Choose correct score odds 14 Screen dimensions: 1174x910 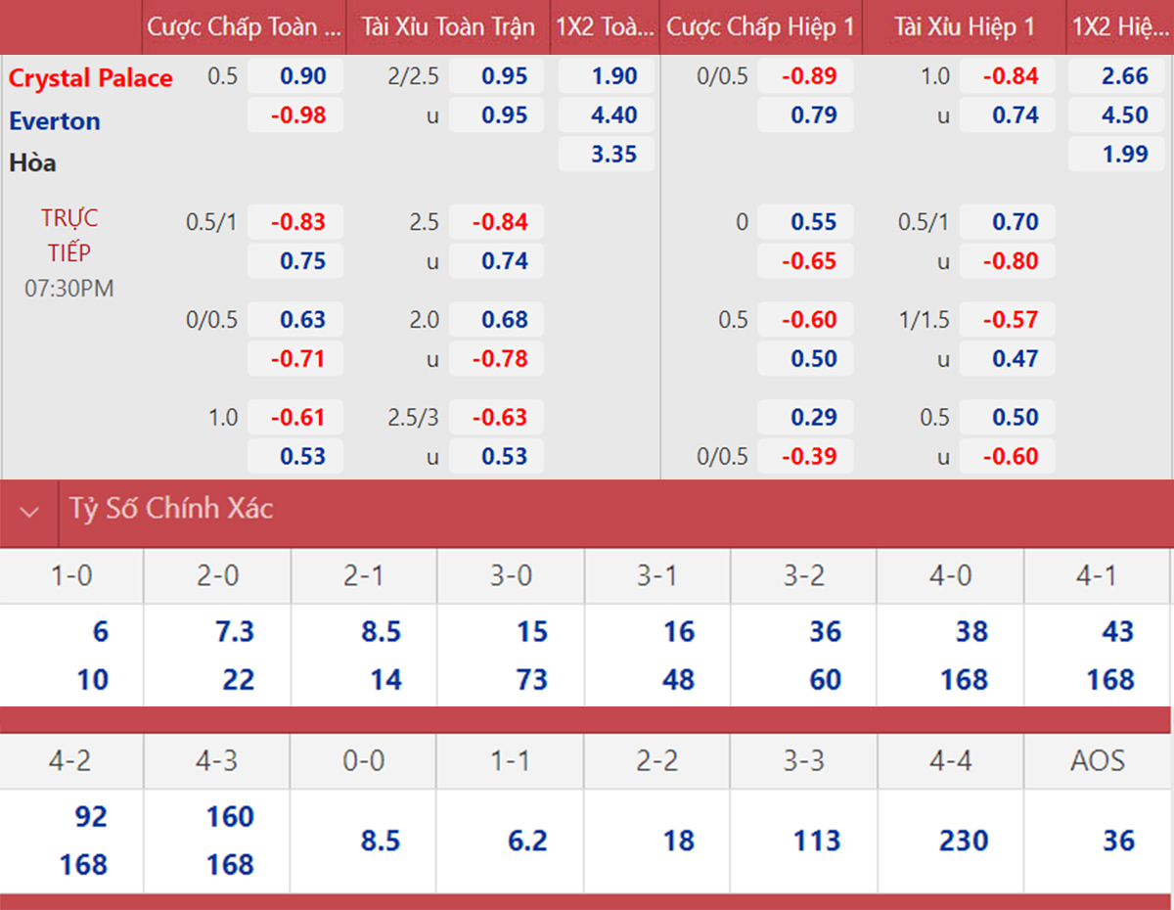pos(385,680)
